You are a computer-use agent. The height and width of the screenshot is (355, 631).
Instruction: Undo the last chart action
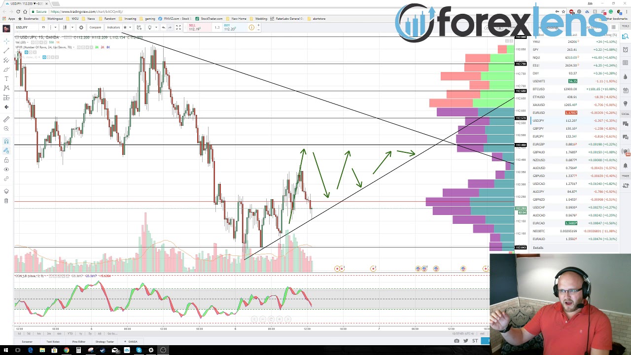coord(163,27)
